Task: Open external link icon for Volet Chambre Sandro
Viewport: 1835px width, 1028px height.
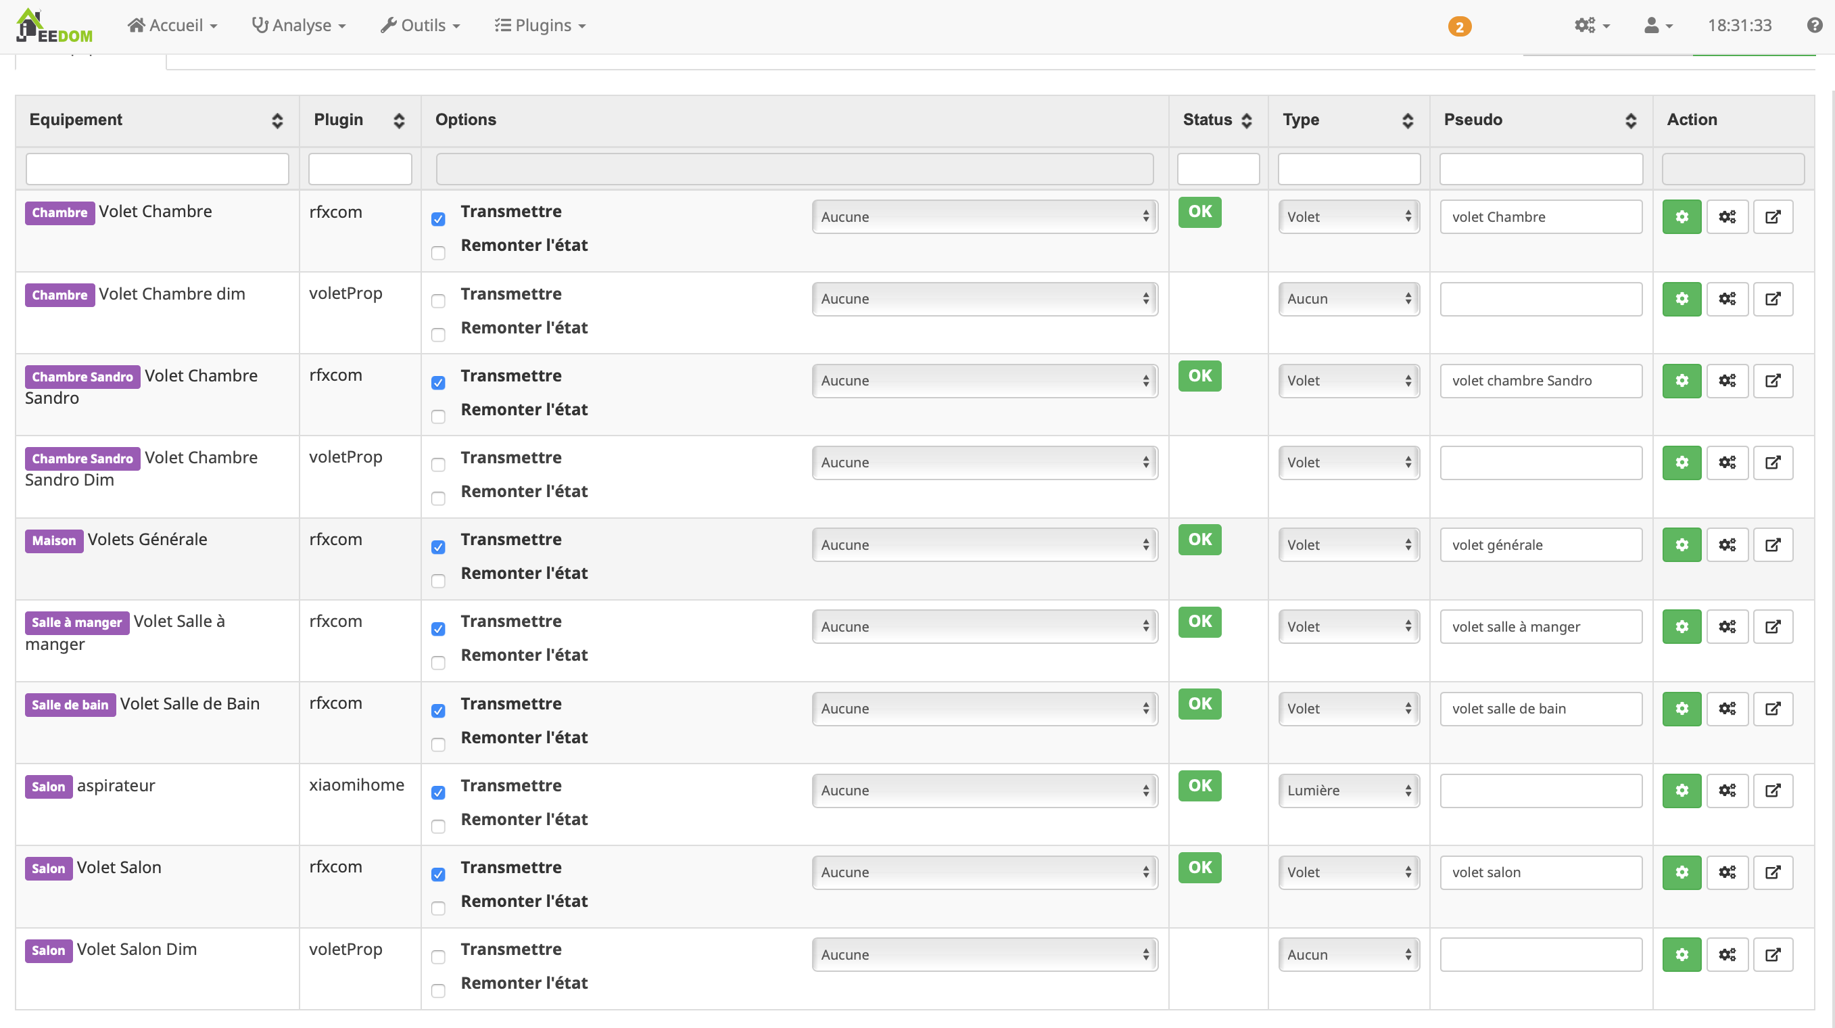Action: (1772, 380)
